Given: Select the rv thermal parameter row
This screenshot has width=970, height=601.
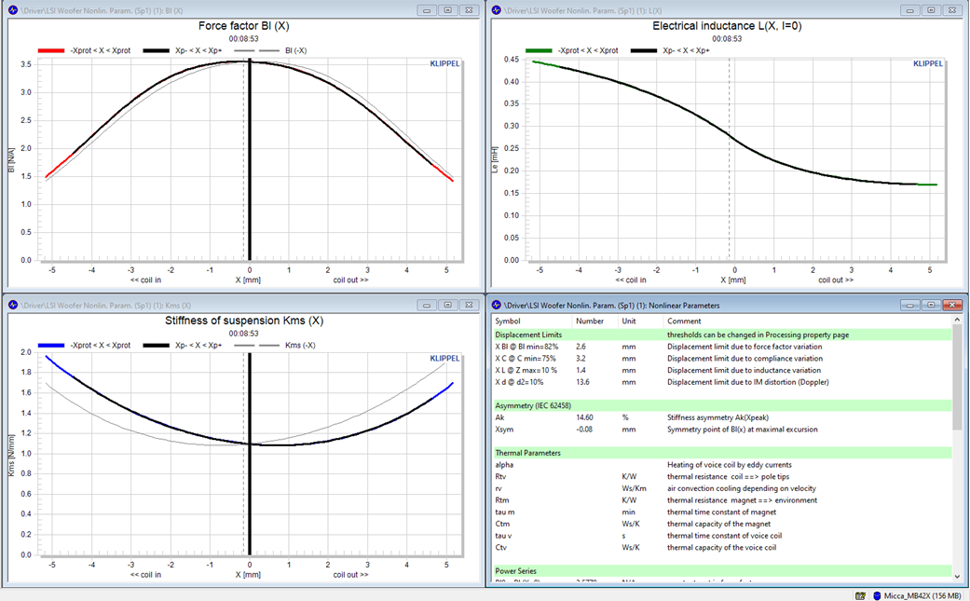Looking at the screenshot, I should (722, 488).
